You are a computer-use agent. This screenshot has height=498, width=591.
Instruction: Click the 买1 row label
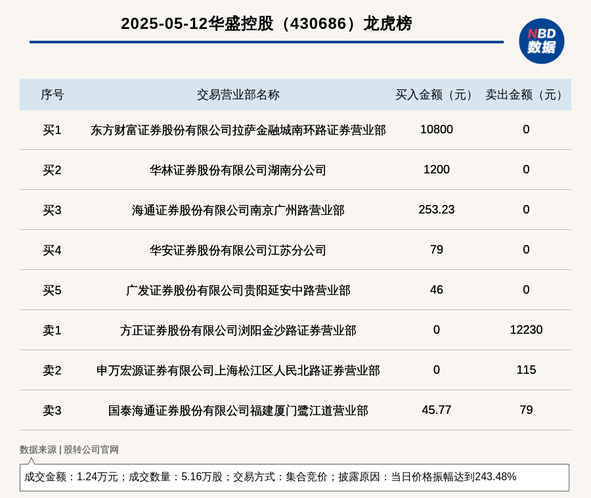pyautogui.click(x=52, y=130)
